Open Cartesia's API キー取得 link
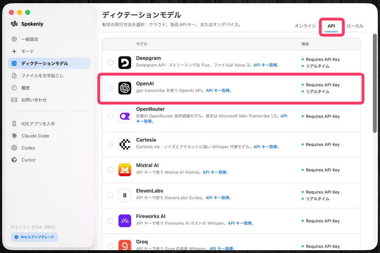The image size is (380, 253). [266, 147]
